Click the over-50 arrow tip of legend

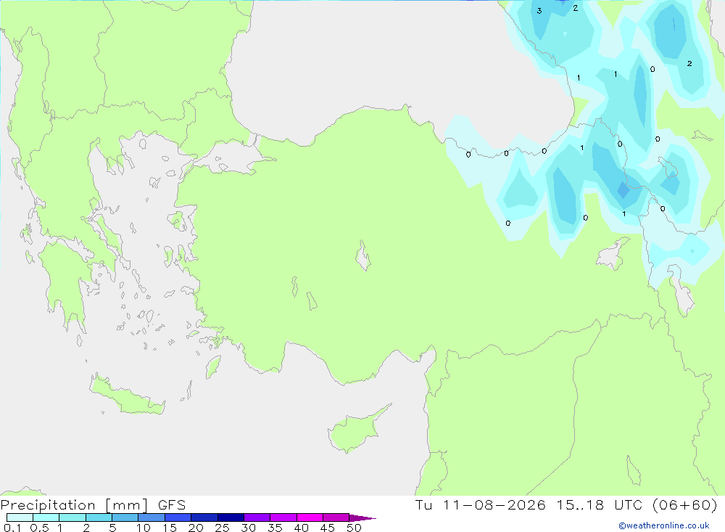pyautogui.click(x=362, y=517)
